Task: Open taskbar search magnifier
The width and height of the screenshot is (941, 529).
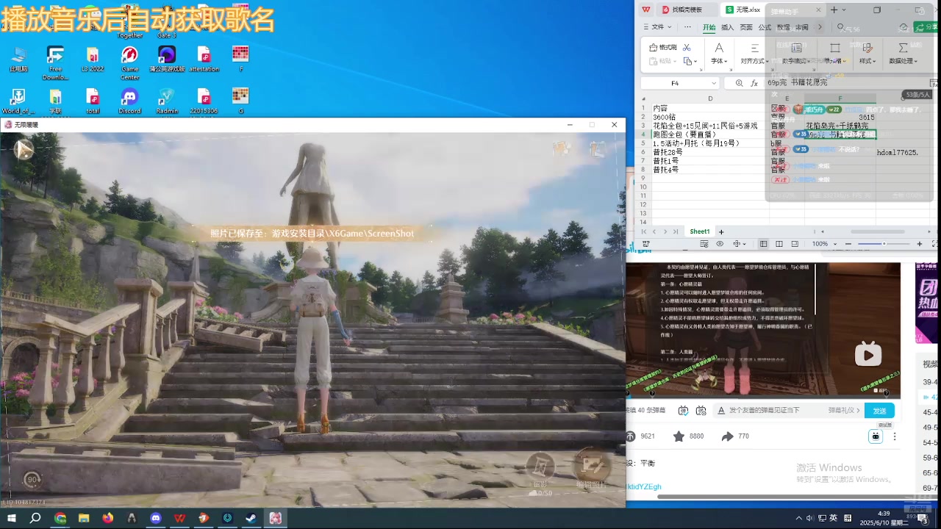Action: tap(35, 518)
